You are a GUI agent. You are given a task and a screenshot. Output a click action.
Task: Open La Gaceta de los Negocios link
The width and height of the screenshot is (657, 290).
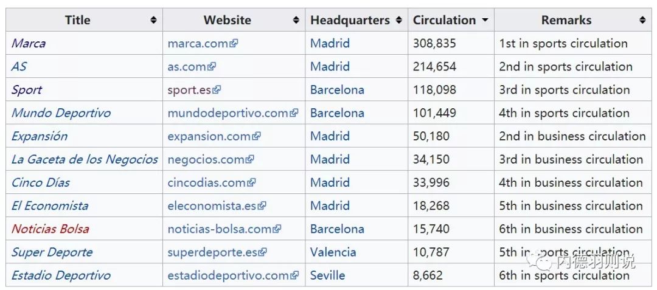click(85, 159)
